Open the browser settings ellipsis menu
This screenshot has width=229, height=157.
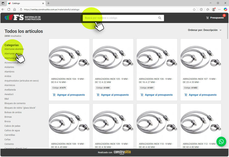click(x=219, y=9)
